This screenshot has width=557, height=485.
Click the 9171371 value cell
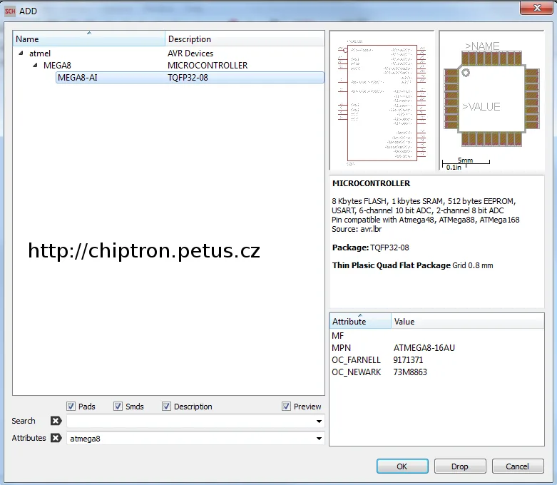coord(408,360)
